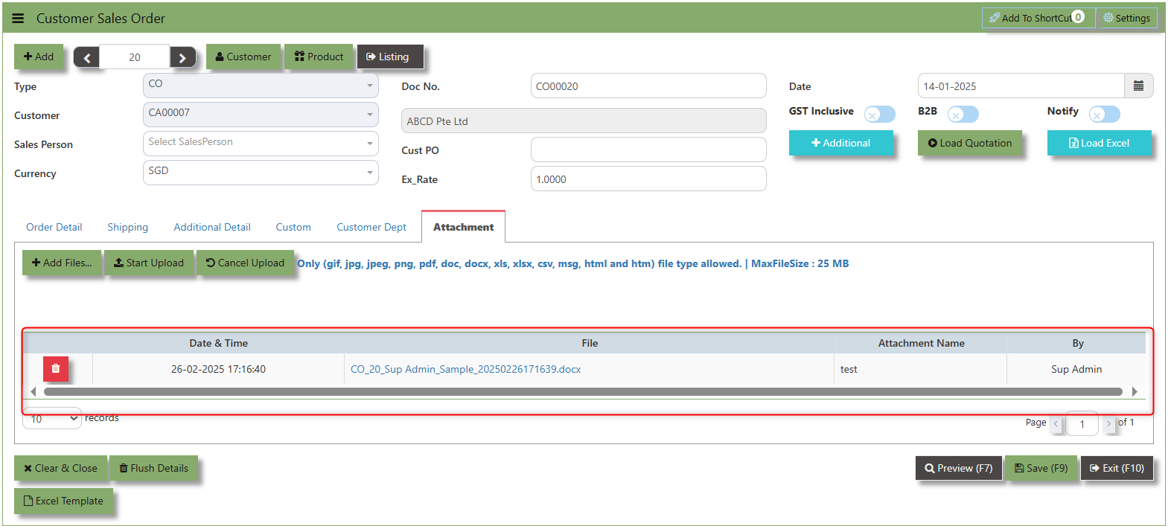Click the Cust PO input field

pyautogui.click(x=648, y=150)
